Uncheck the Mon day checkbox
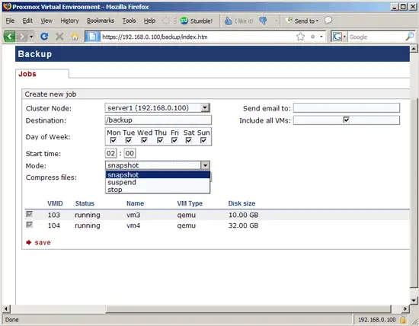This screenshot has height=326, width=419. point(114,140)
